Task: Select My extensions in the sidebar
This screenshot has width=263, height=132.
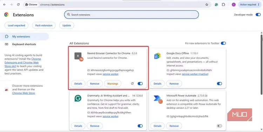Action: click(x=25, y=36)
